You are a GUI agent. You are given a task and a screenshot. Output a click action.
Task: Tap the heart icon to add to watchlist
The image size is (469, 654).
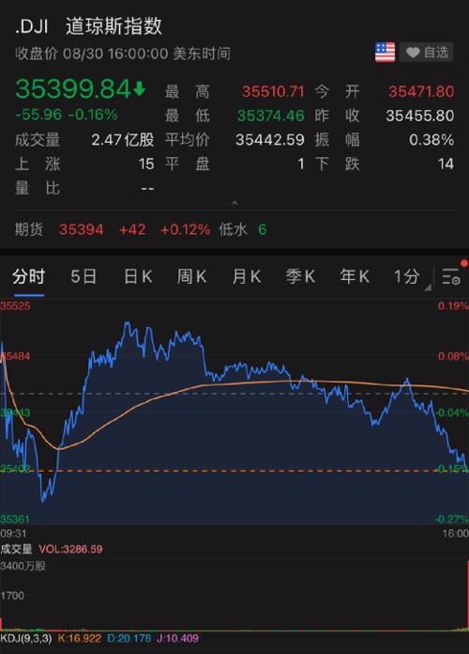(413, 53)
